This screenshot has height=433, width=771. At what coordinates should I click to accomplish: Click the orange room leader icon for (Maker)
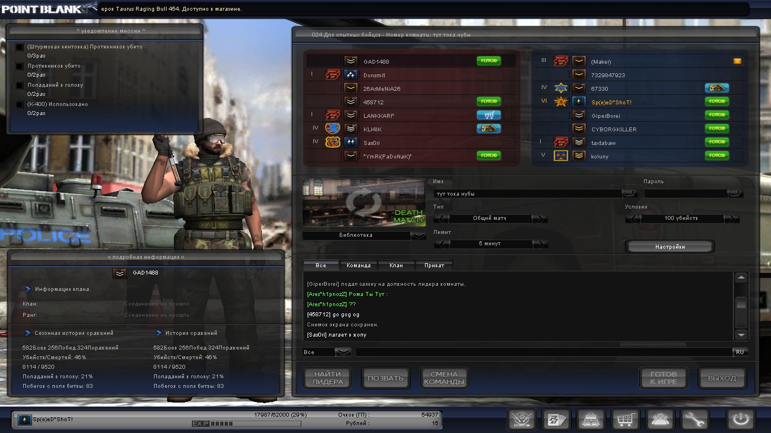point(737,61)
